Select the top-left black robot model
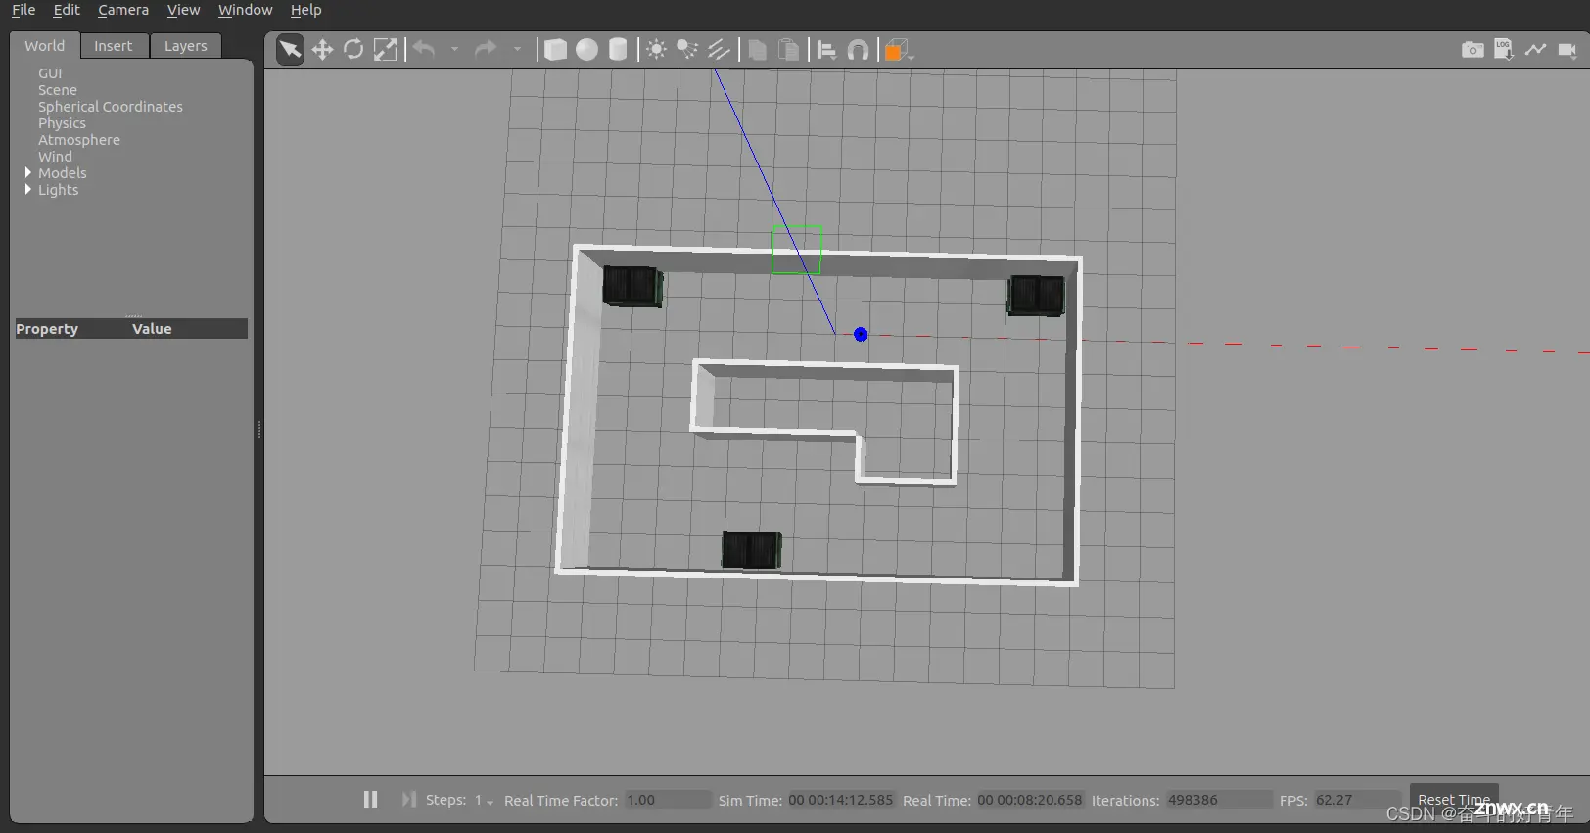The image size is (1590, 833). click(x=632, y=287)
